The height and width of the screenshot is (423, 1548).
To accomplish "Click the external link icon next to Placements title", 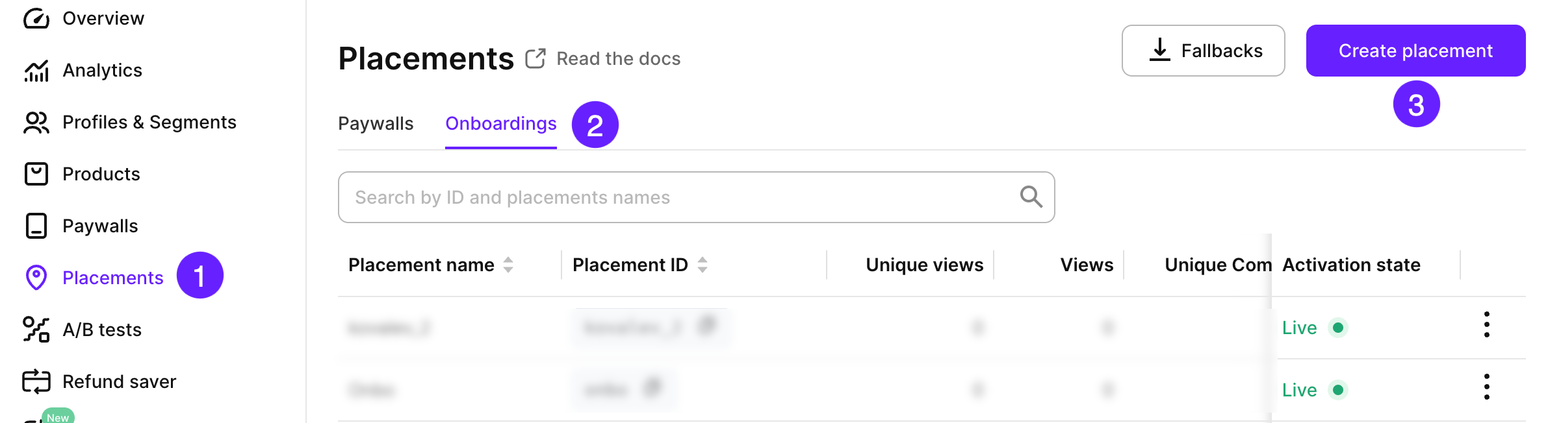I will 535,58.
